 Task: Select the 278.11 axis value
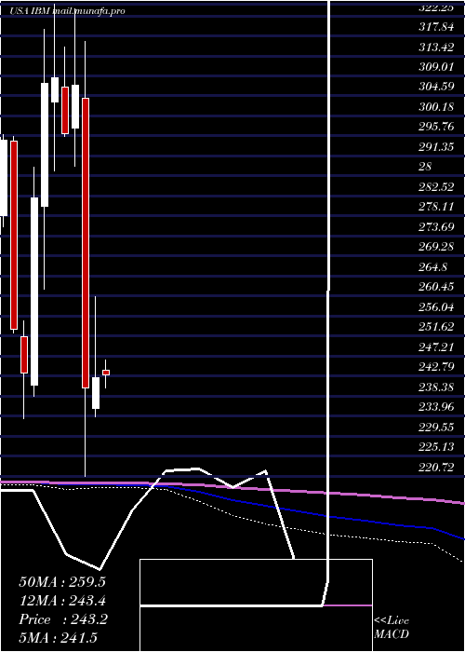pyautogui.click(x=436, y=207)
